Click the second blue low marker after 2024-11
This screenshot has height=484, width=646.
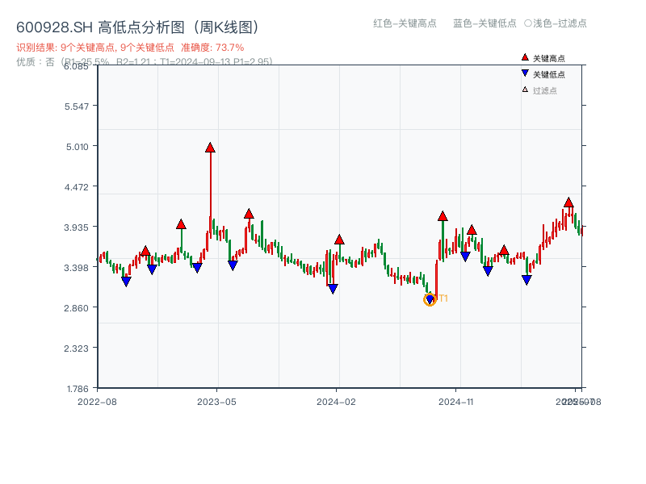coord(488,271)
